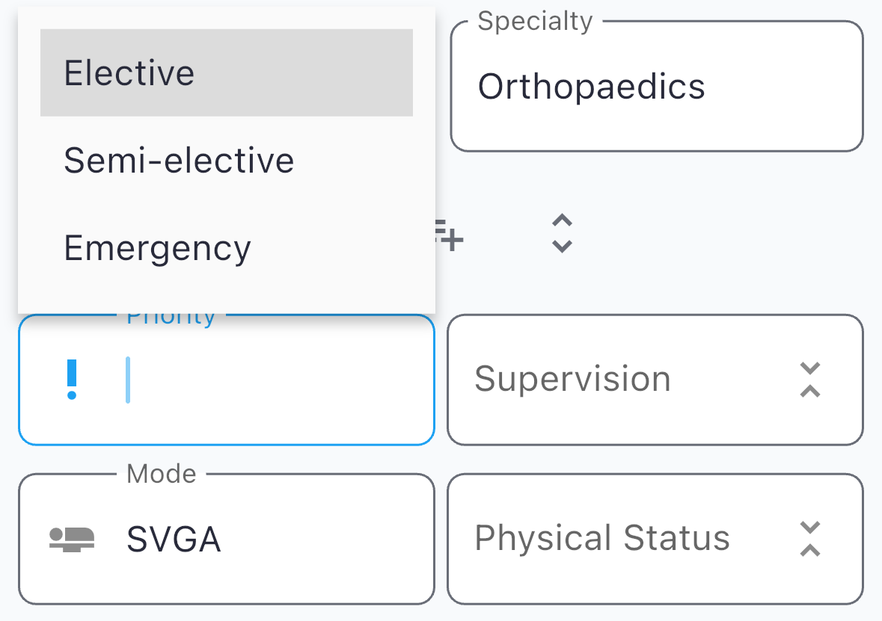Click the Supervision placeholder text

click(x=572, y=380)
